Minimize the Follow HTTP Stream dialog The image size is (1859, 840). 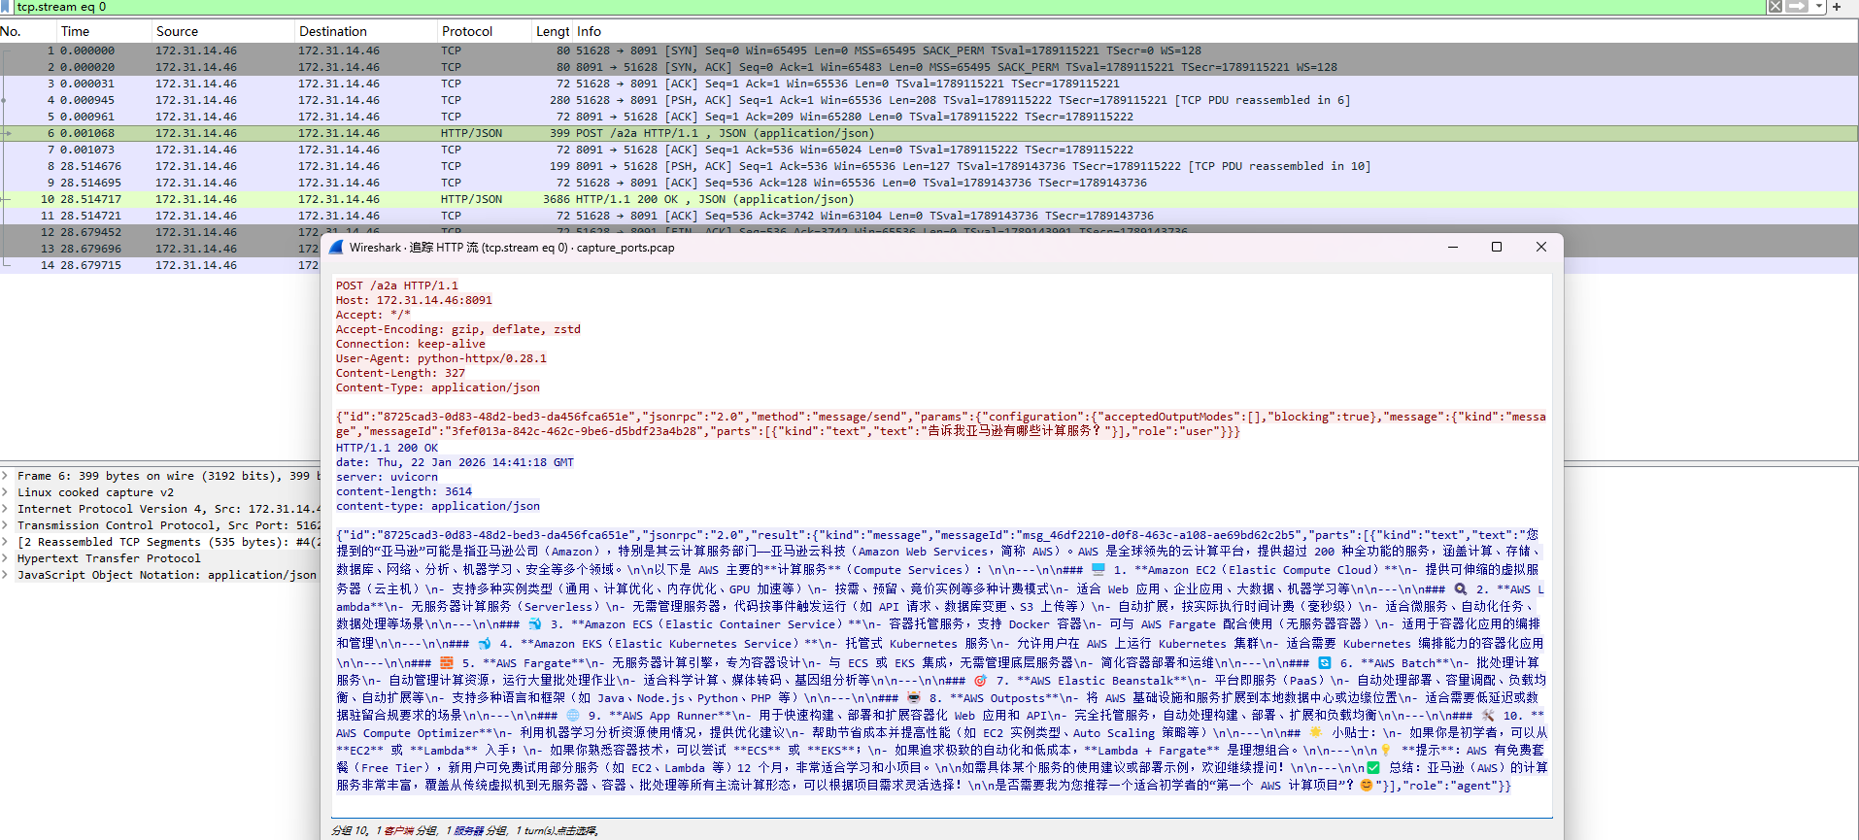pyautogui.click(x=1453, y=248)
